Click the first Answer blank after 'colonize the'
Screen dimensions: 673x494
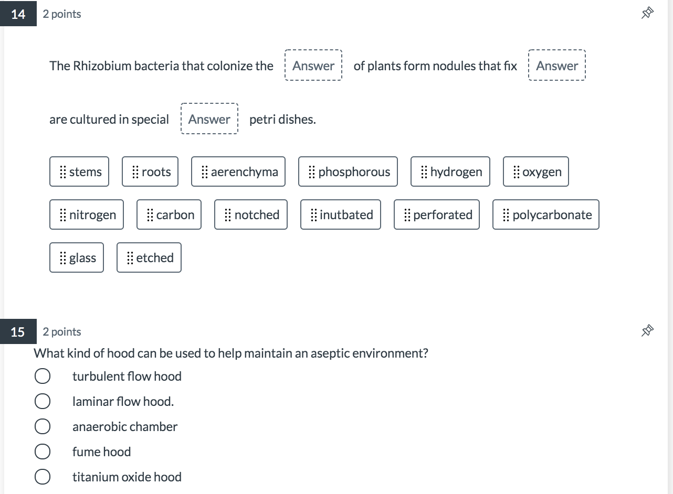(313, 66)
